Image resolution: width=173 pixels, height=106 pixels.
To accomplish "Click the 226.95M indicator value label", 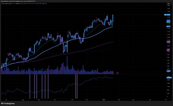I will (169, 78).
